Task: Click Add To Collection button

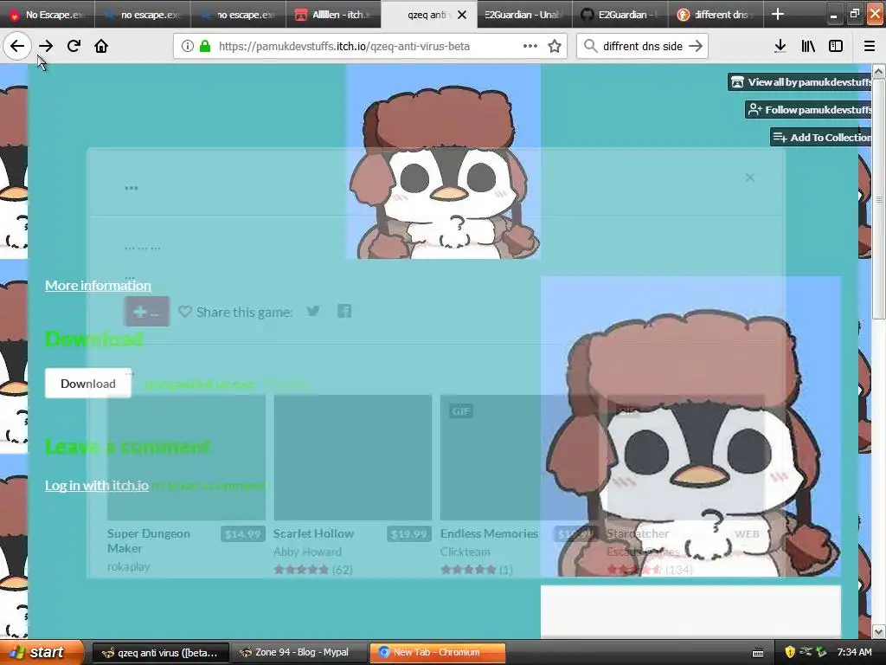Action: pos(821,137)
